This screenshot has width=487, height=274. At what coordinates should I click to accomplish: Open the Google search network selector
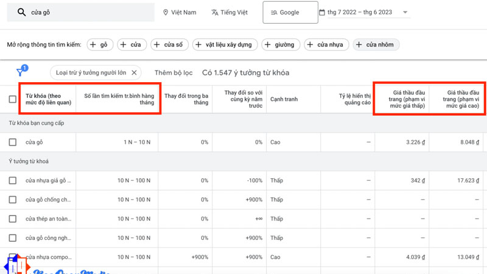[290, 12]
